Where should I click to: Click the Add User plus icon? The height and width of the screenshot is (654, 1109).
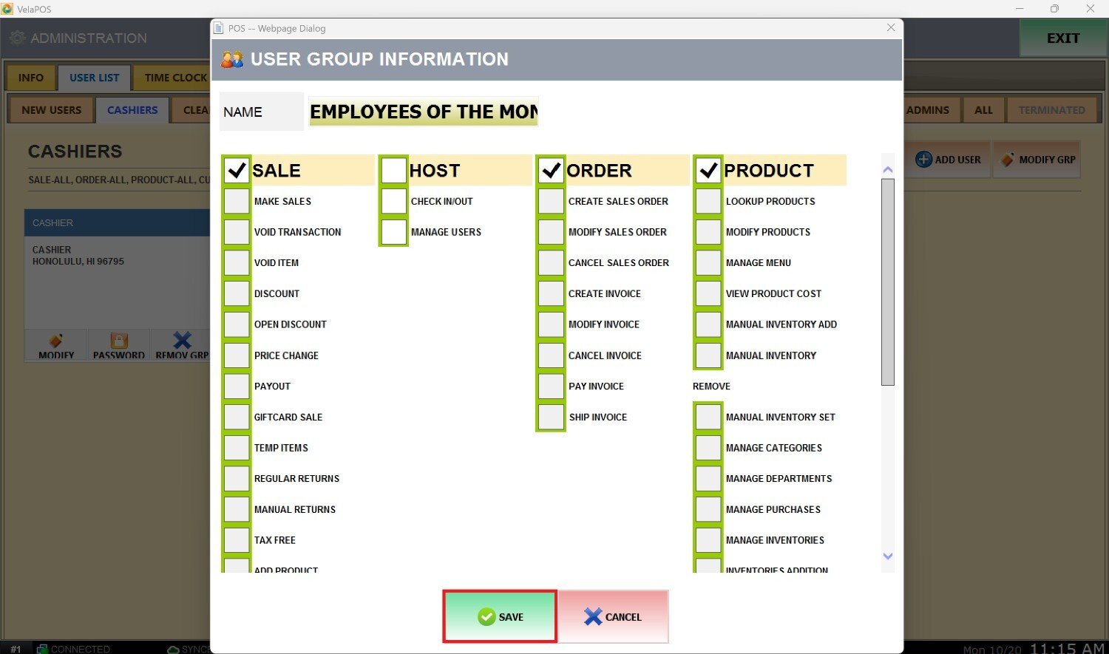click(x=923, y=160)
